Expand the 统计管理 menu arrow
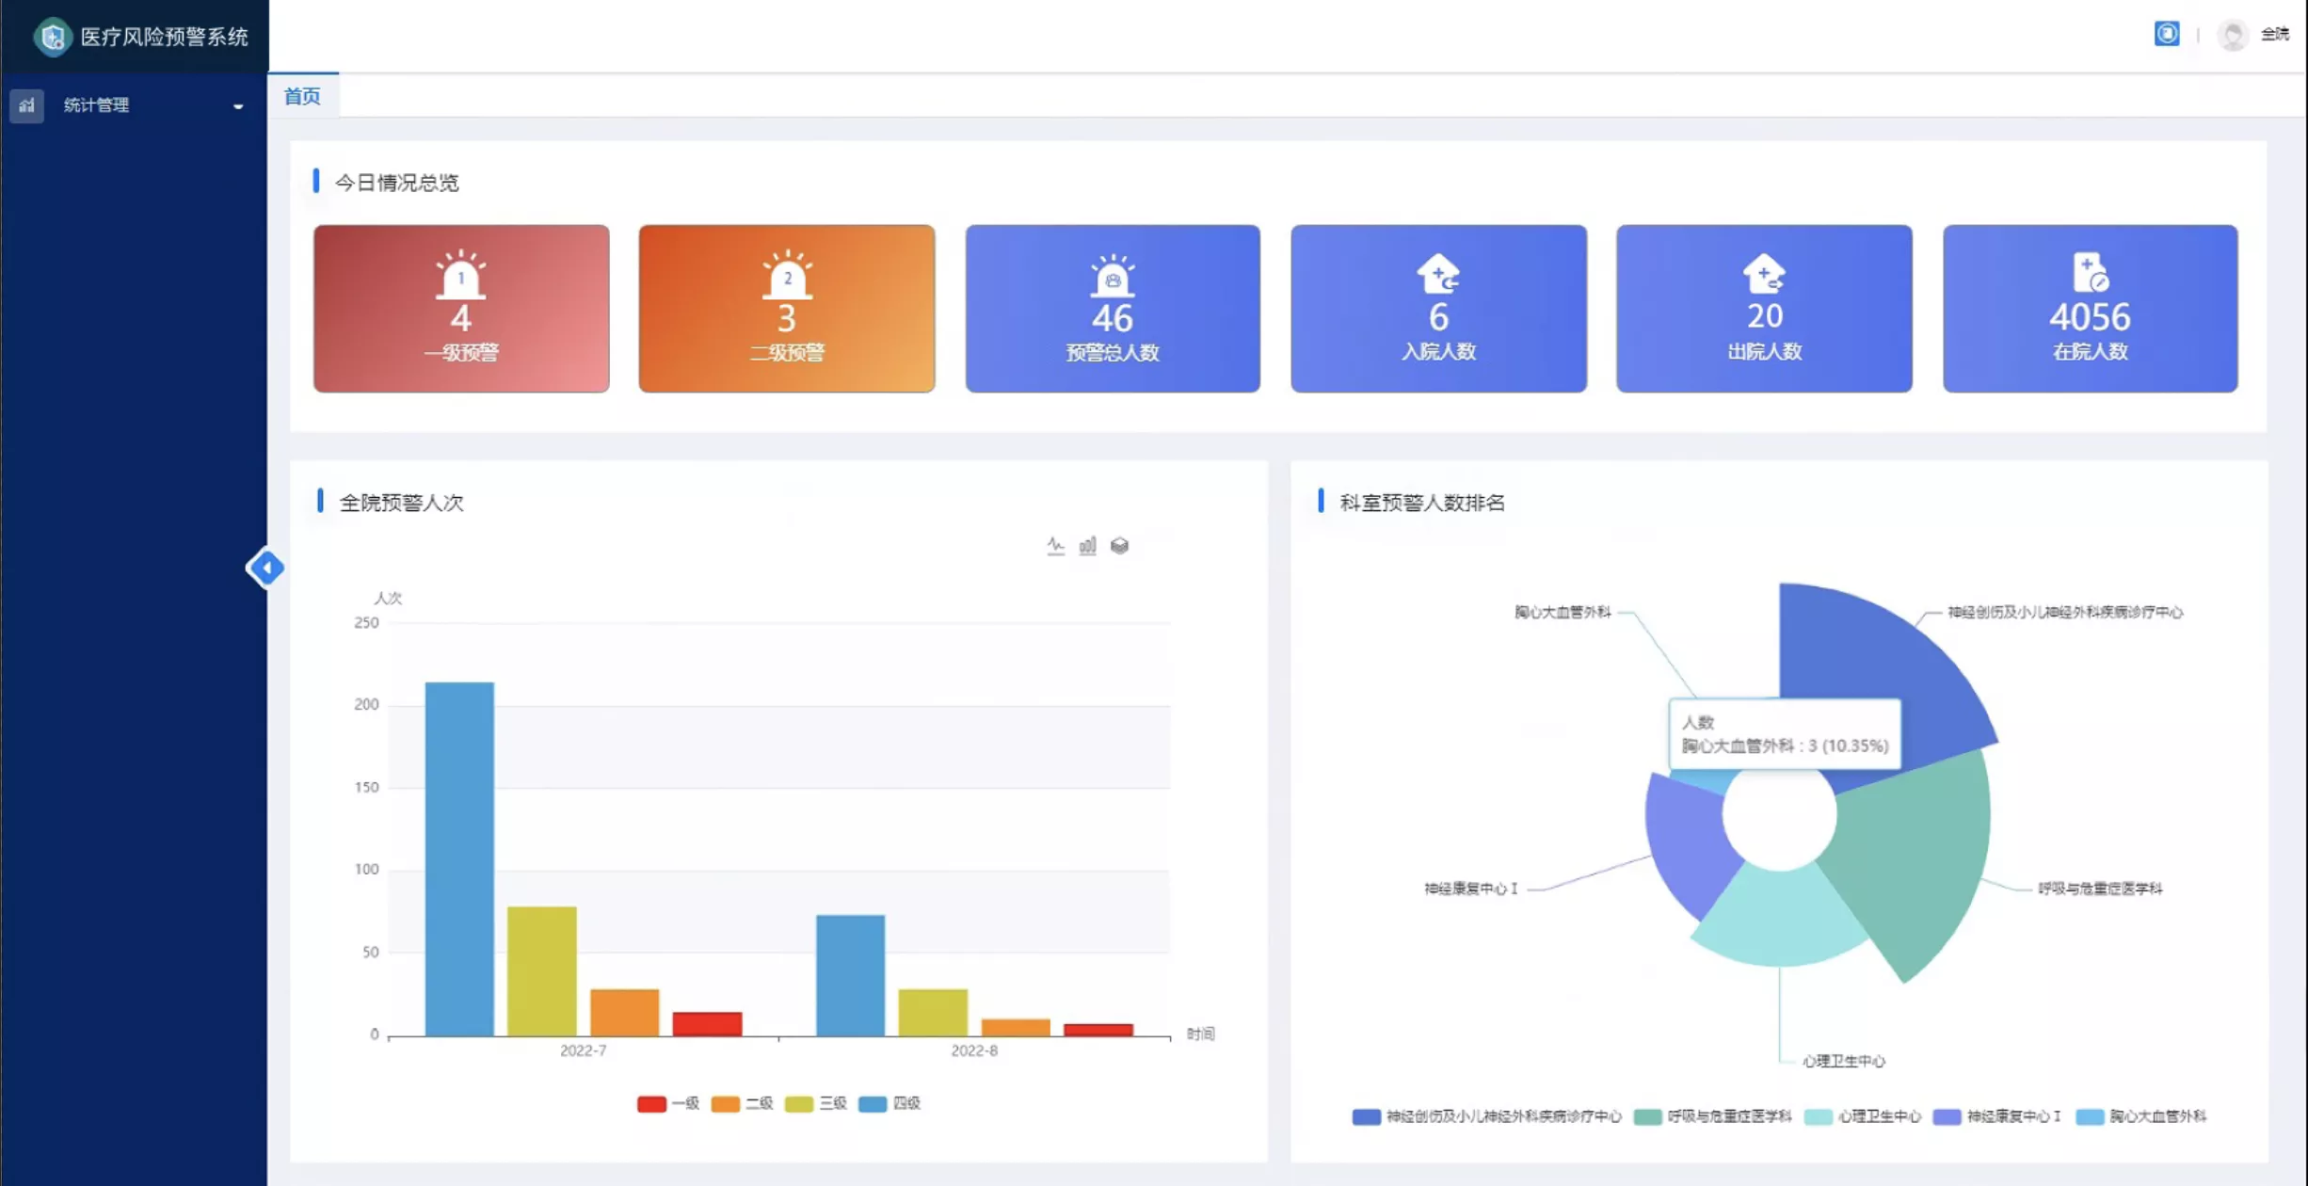 pyautogui.click(x=238, y=106)
